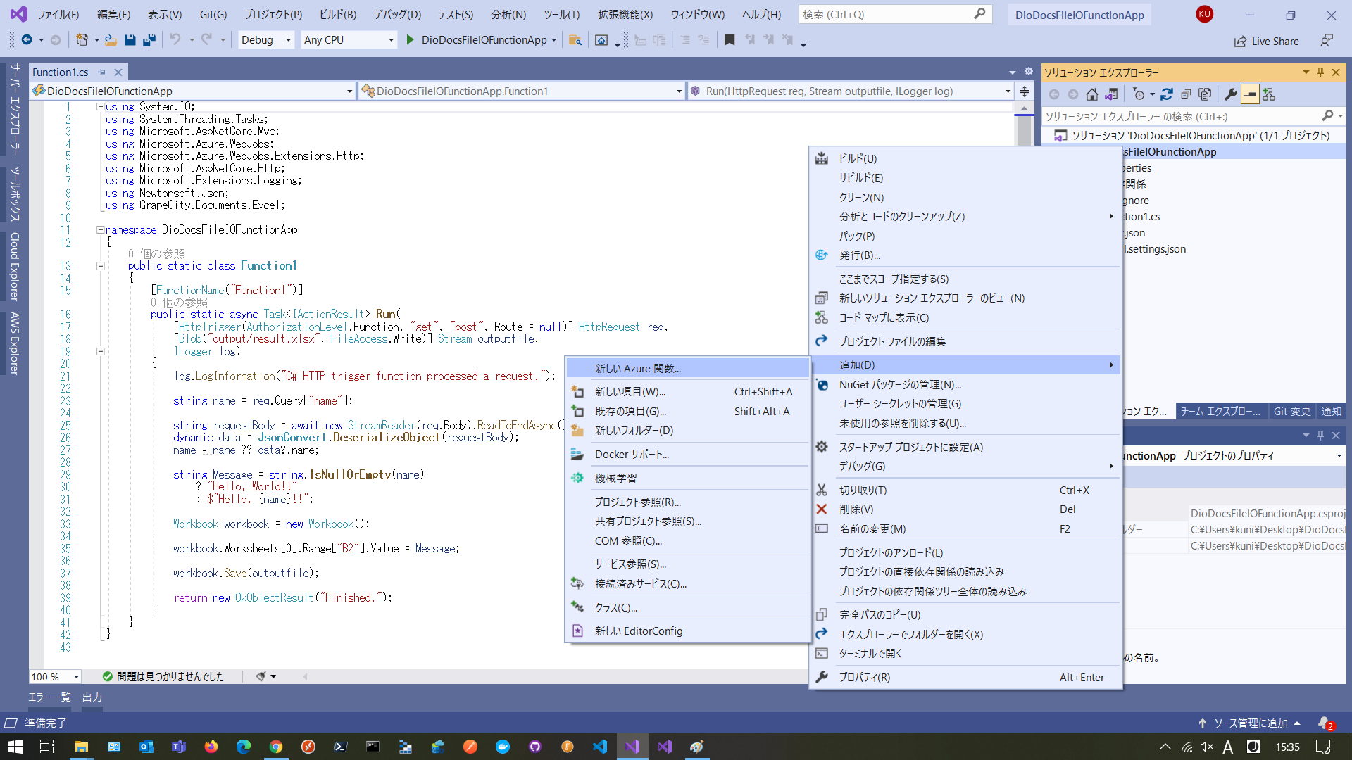Click the Save floppy disk icon
This screenshot has width=1352, height=760.
point(130,40)
